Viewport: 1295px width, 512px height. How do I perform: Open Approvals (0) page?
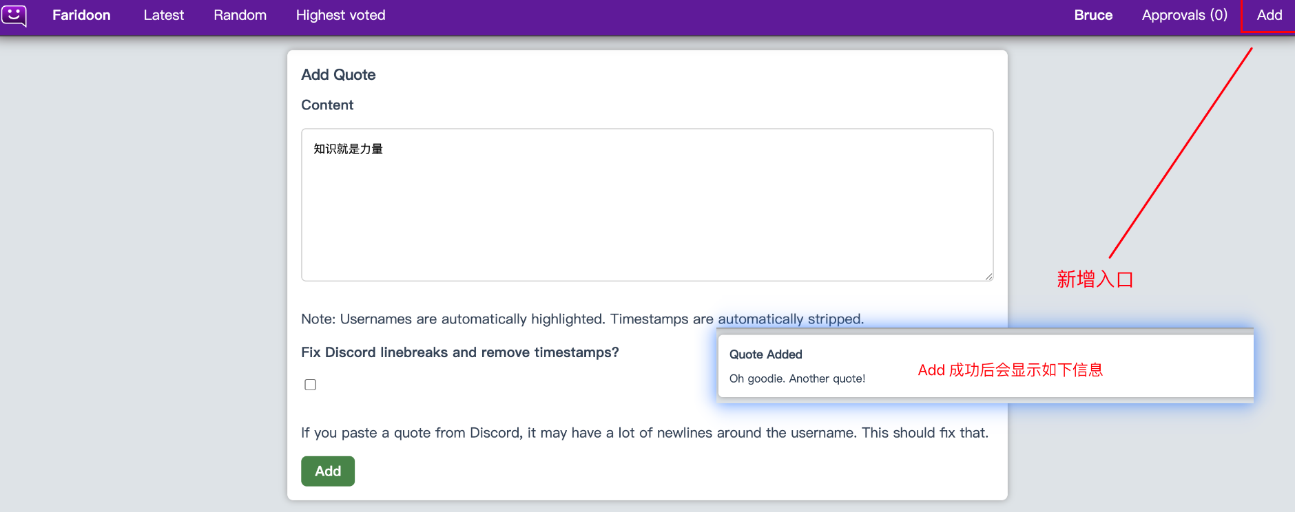click(1184, 15)
